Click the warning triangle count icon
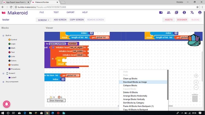 point(51,97)
